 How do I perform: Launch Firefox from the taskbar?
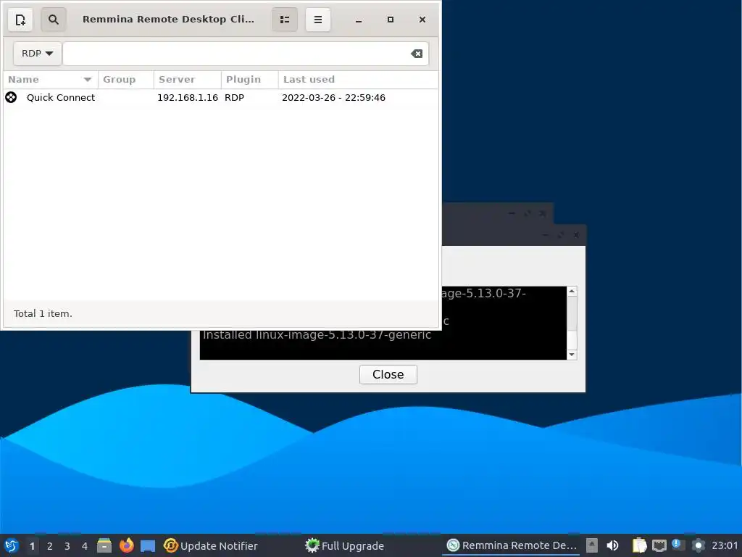(126, 545)
